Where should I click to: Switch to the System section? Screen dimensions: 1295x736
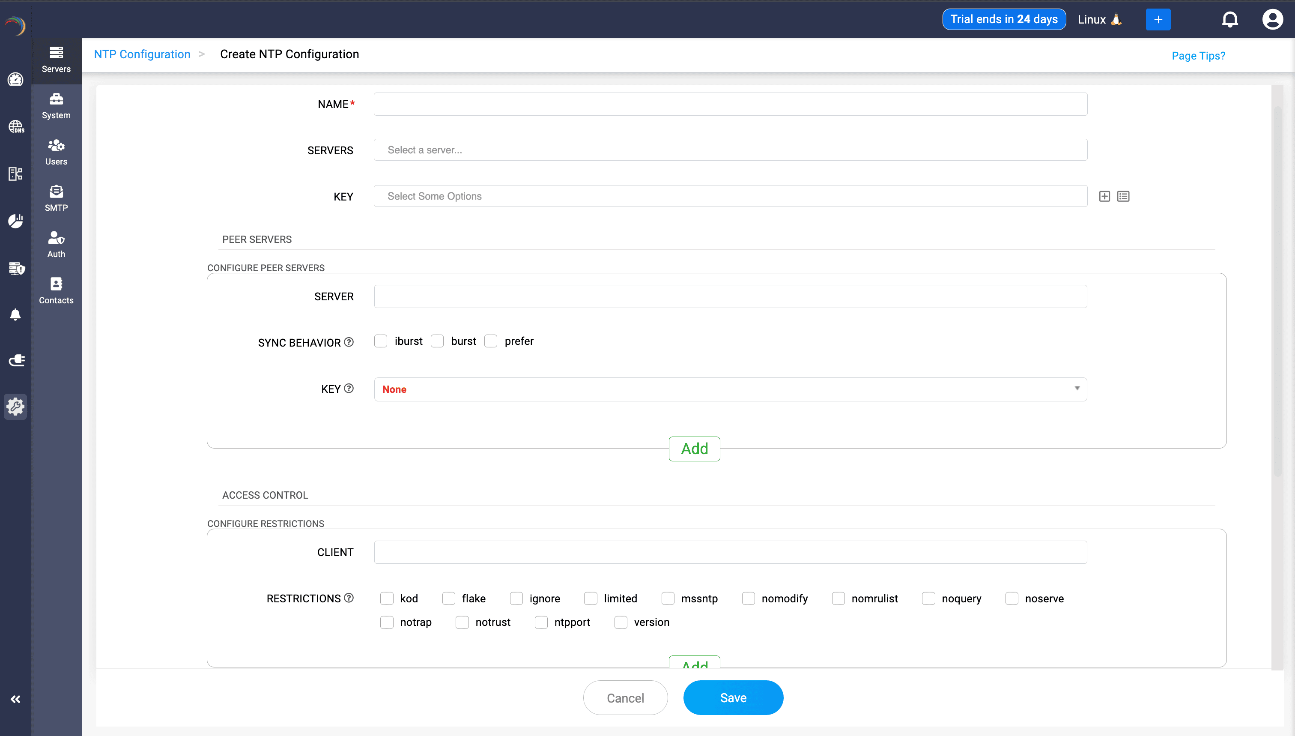coord(56,106)
